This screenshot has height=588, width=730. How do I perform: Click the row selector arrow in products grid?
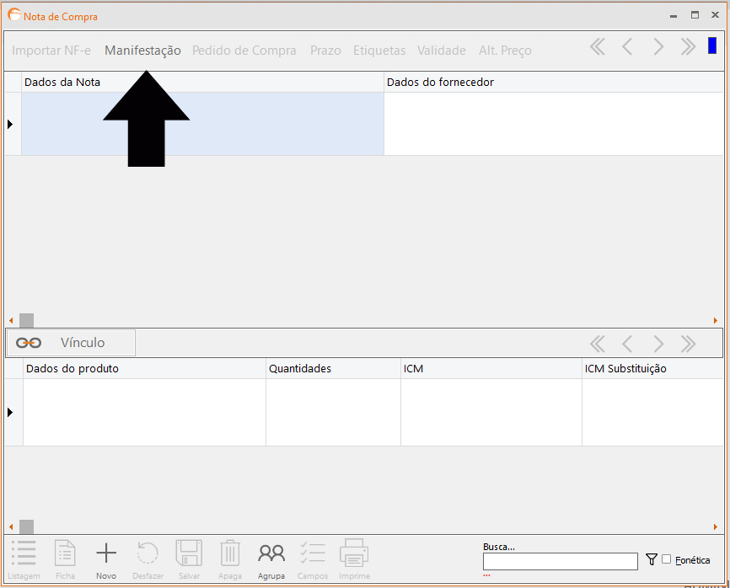click(x=10, y=412)
